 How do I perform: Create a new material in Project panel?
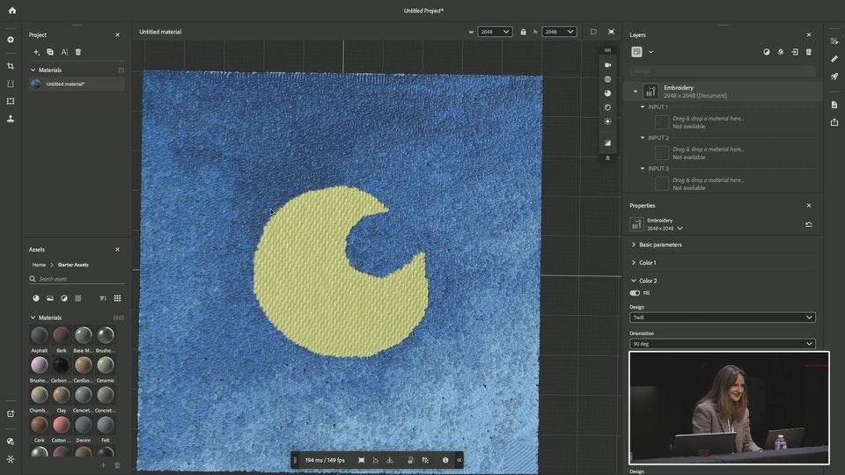click(36, 52)
